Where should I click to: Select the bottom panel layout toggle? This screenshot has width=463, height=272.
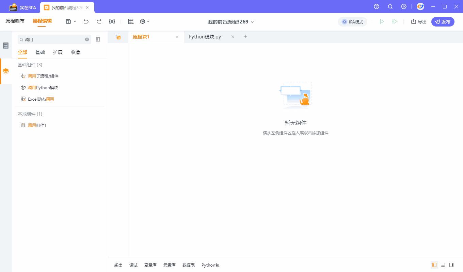[x=443, y=265]
